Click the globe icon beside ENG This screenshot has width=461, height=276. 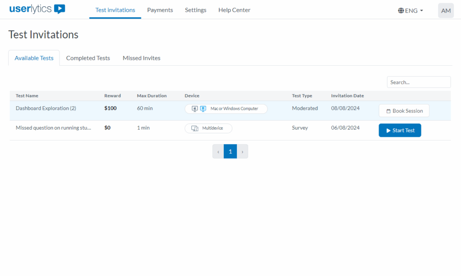tap(400, 10)
